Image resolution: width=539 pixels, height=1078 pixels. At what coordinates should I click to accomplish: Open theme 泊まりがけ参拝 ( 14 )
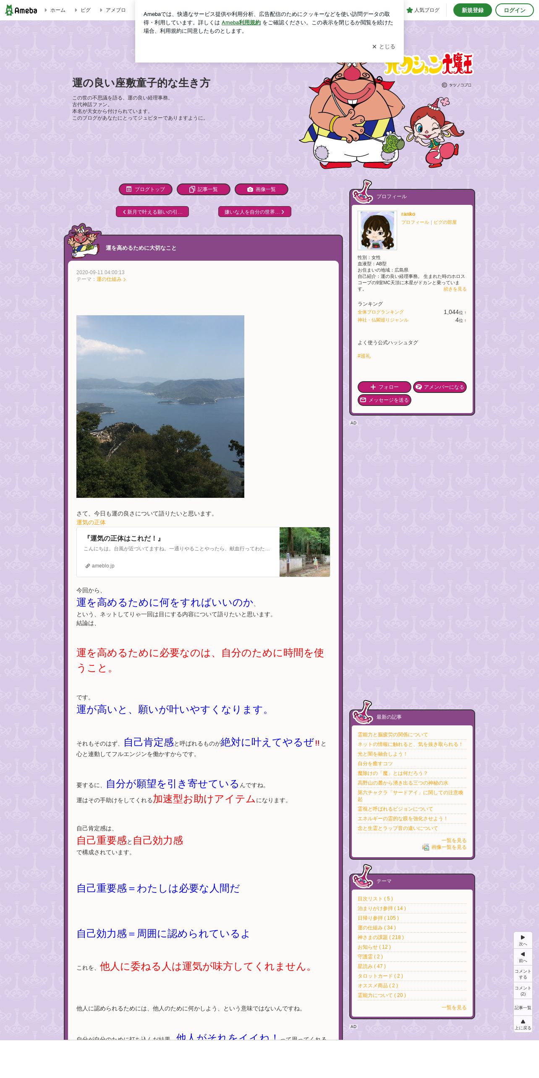(x=382, y=908)
